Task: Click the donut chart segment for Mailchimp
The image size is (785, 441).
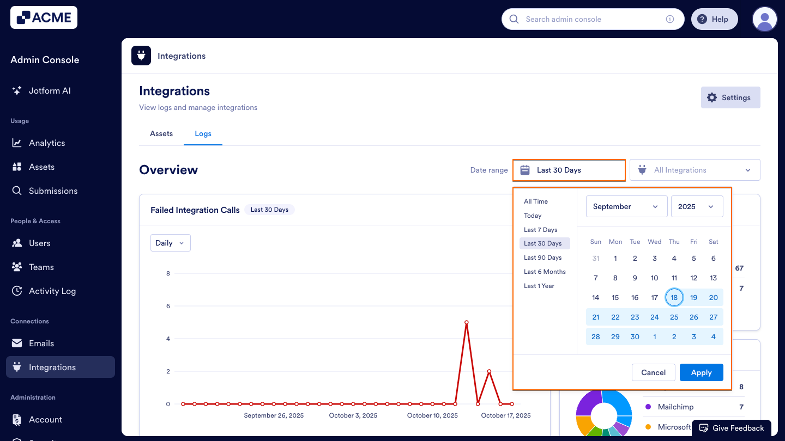Action: pos(589,403)
